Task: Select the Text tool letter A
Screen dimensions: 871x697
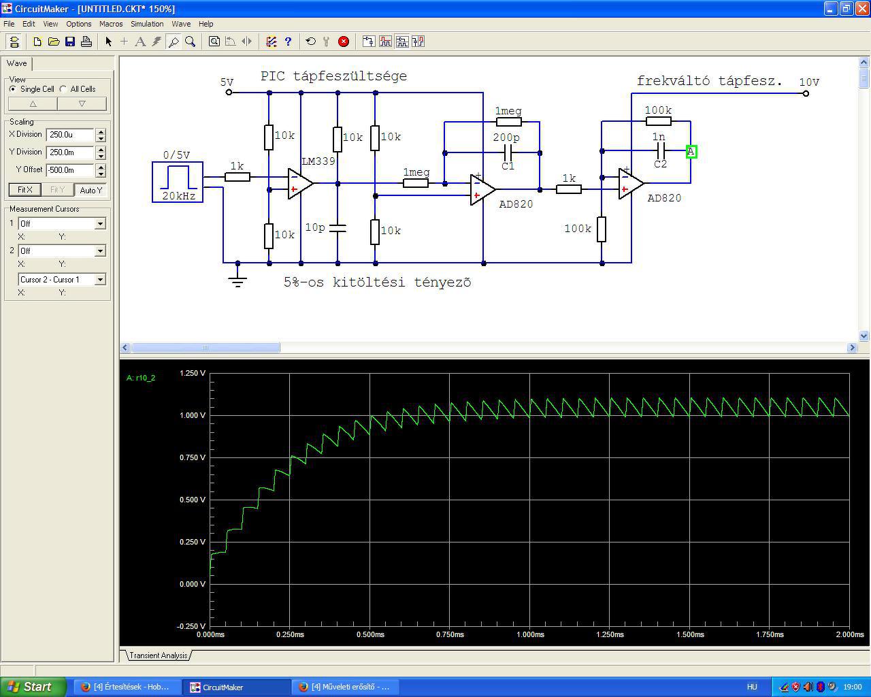Action: coord(140,42)
